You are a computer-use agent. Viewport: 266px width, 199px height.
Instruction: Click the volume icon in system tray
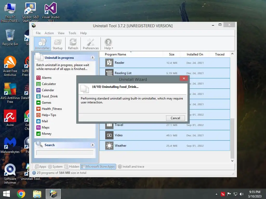242,194
